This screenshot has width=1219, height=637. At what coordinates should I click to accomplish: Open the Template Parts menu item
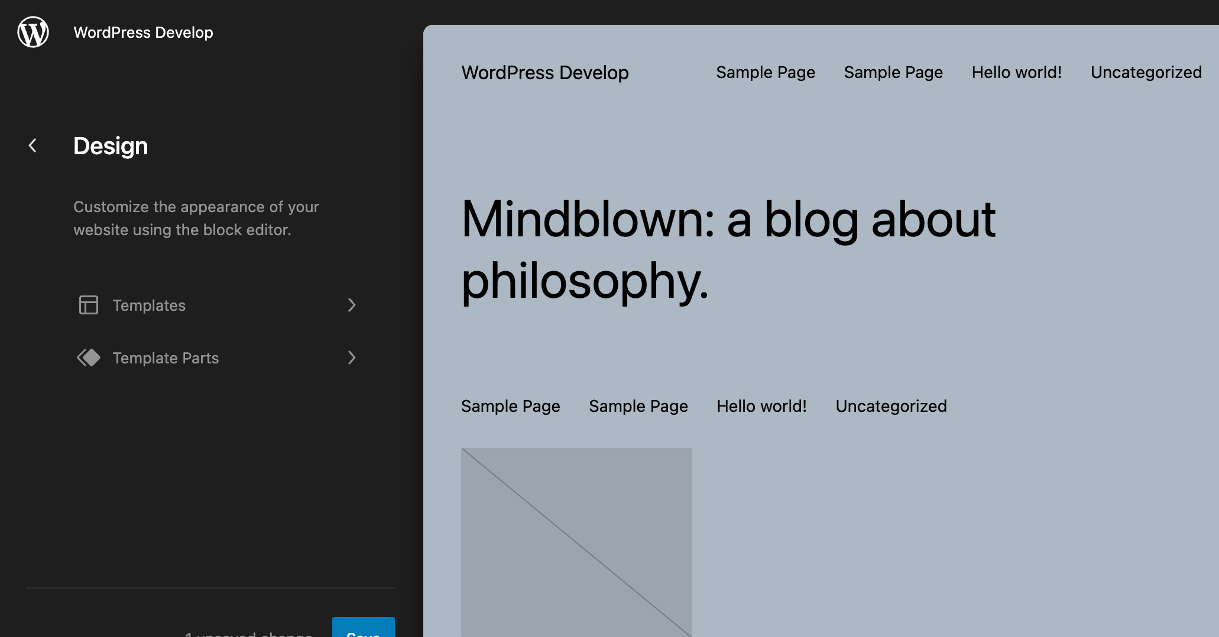click(218, 357)
